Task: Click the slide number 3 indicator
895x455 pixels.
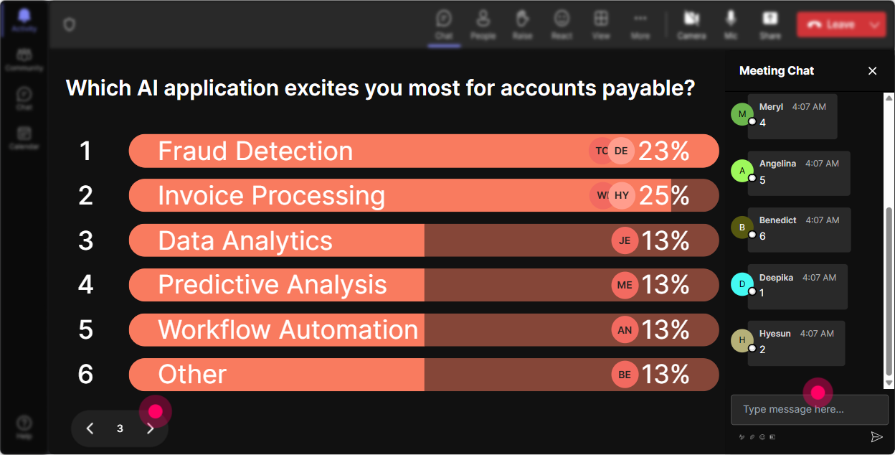Action: coord(120,428)
